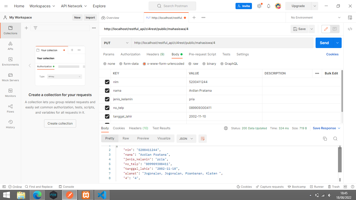Image resolution: width=356 pixels, height=200 pixels.
Task: Open Settings gear icon in header
Action: (259, 6)
